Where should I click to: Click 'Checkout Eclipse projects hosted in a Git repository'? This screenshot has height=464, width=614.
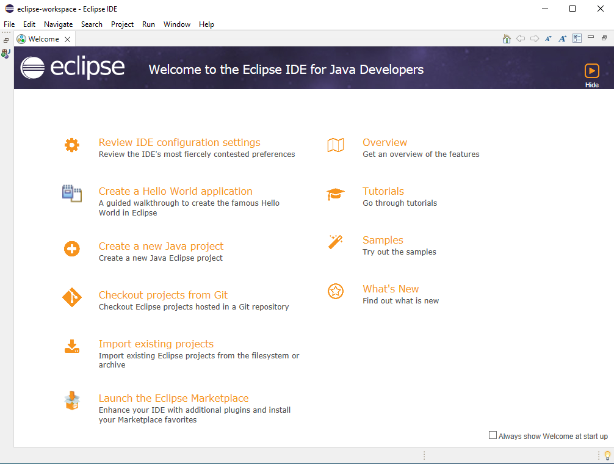(x=194, y=307)
